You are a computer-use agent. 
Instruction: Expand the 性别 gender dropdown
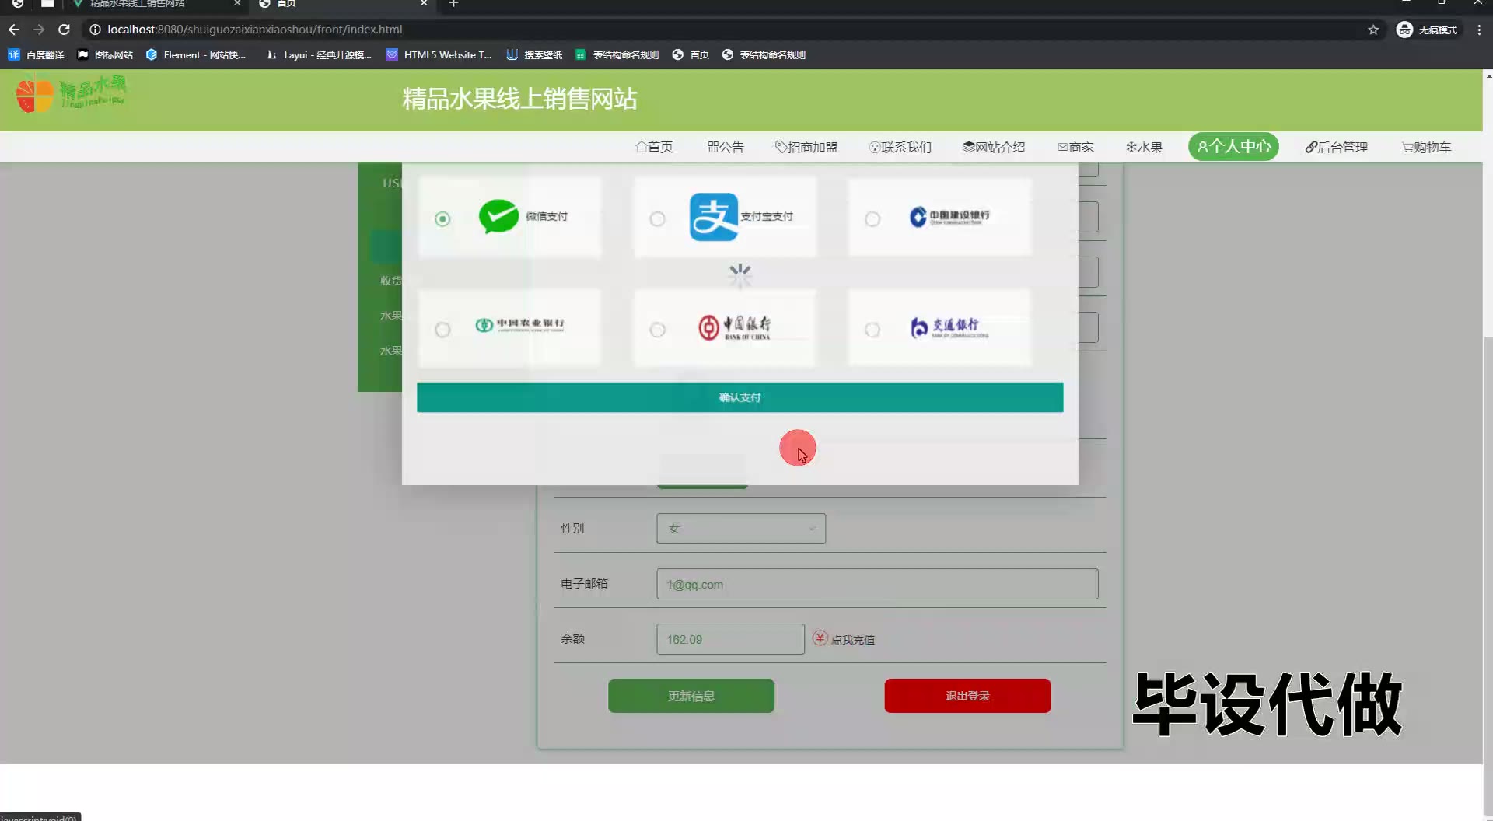[741, 529]
